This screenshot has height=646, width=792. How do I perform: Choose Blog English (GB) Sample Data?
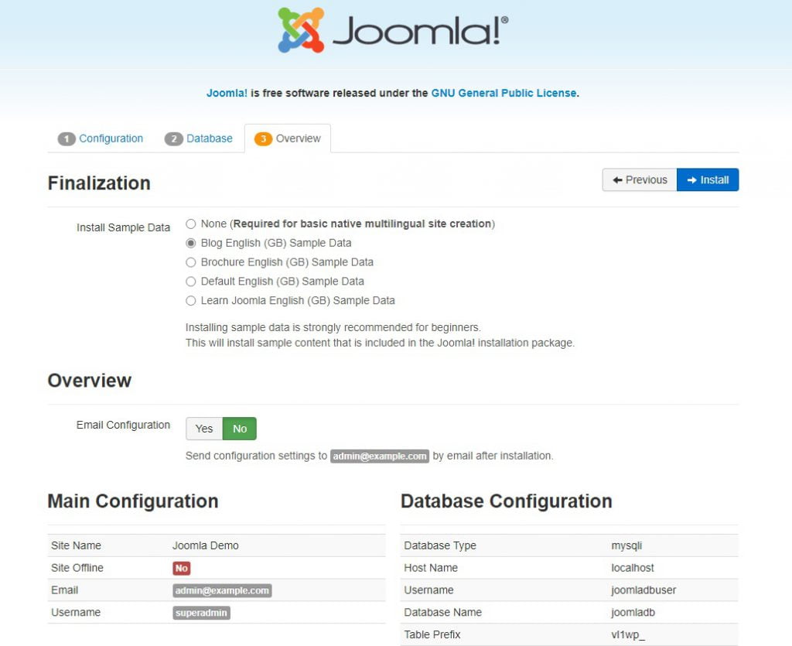pos(190,243)
